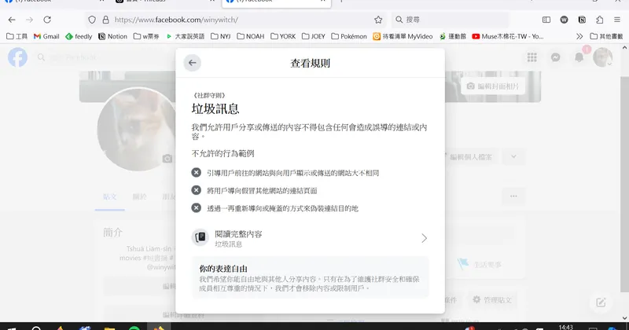Open the browser hamburger menu

pyautogui.click(x=617, y=20)
